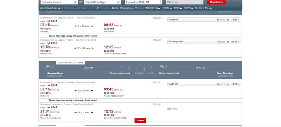Sort results by по цене
Screen dimensions: 281x127
tap(105, 8)
